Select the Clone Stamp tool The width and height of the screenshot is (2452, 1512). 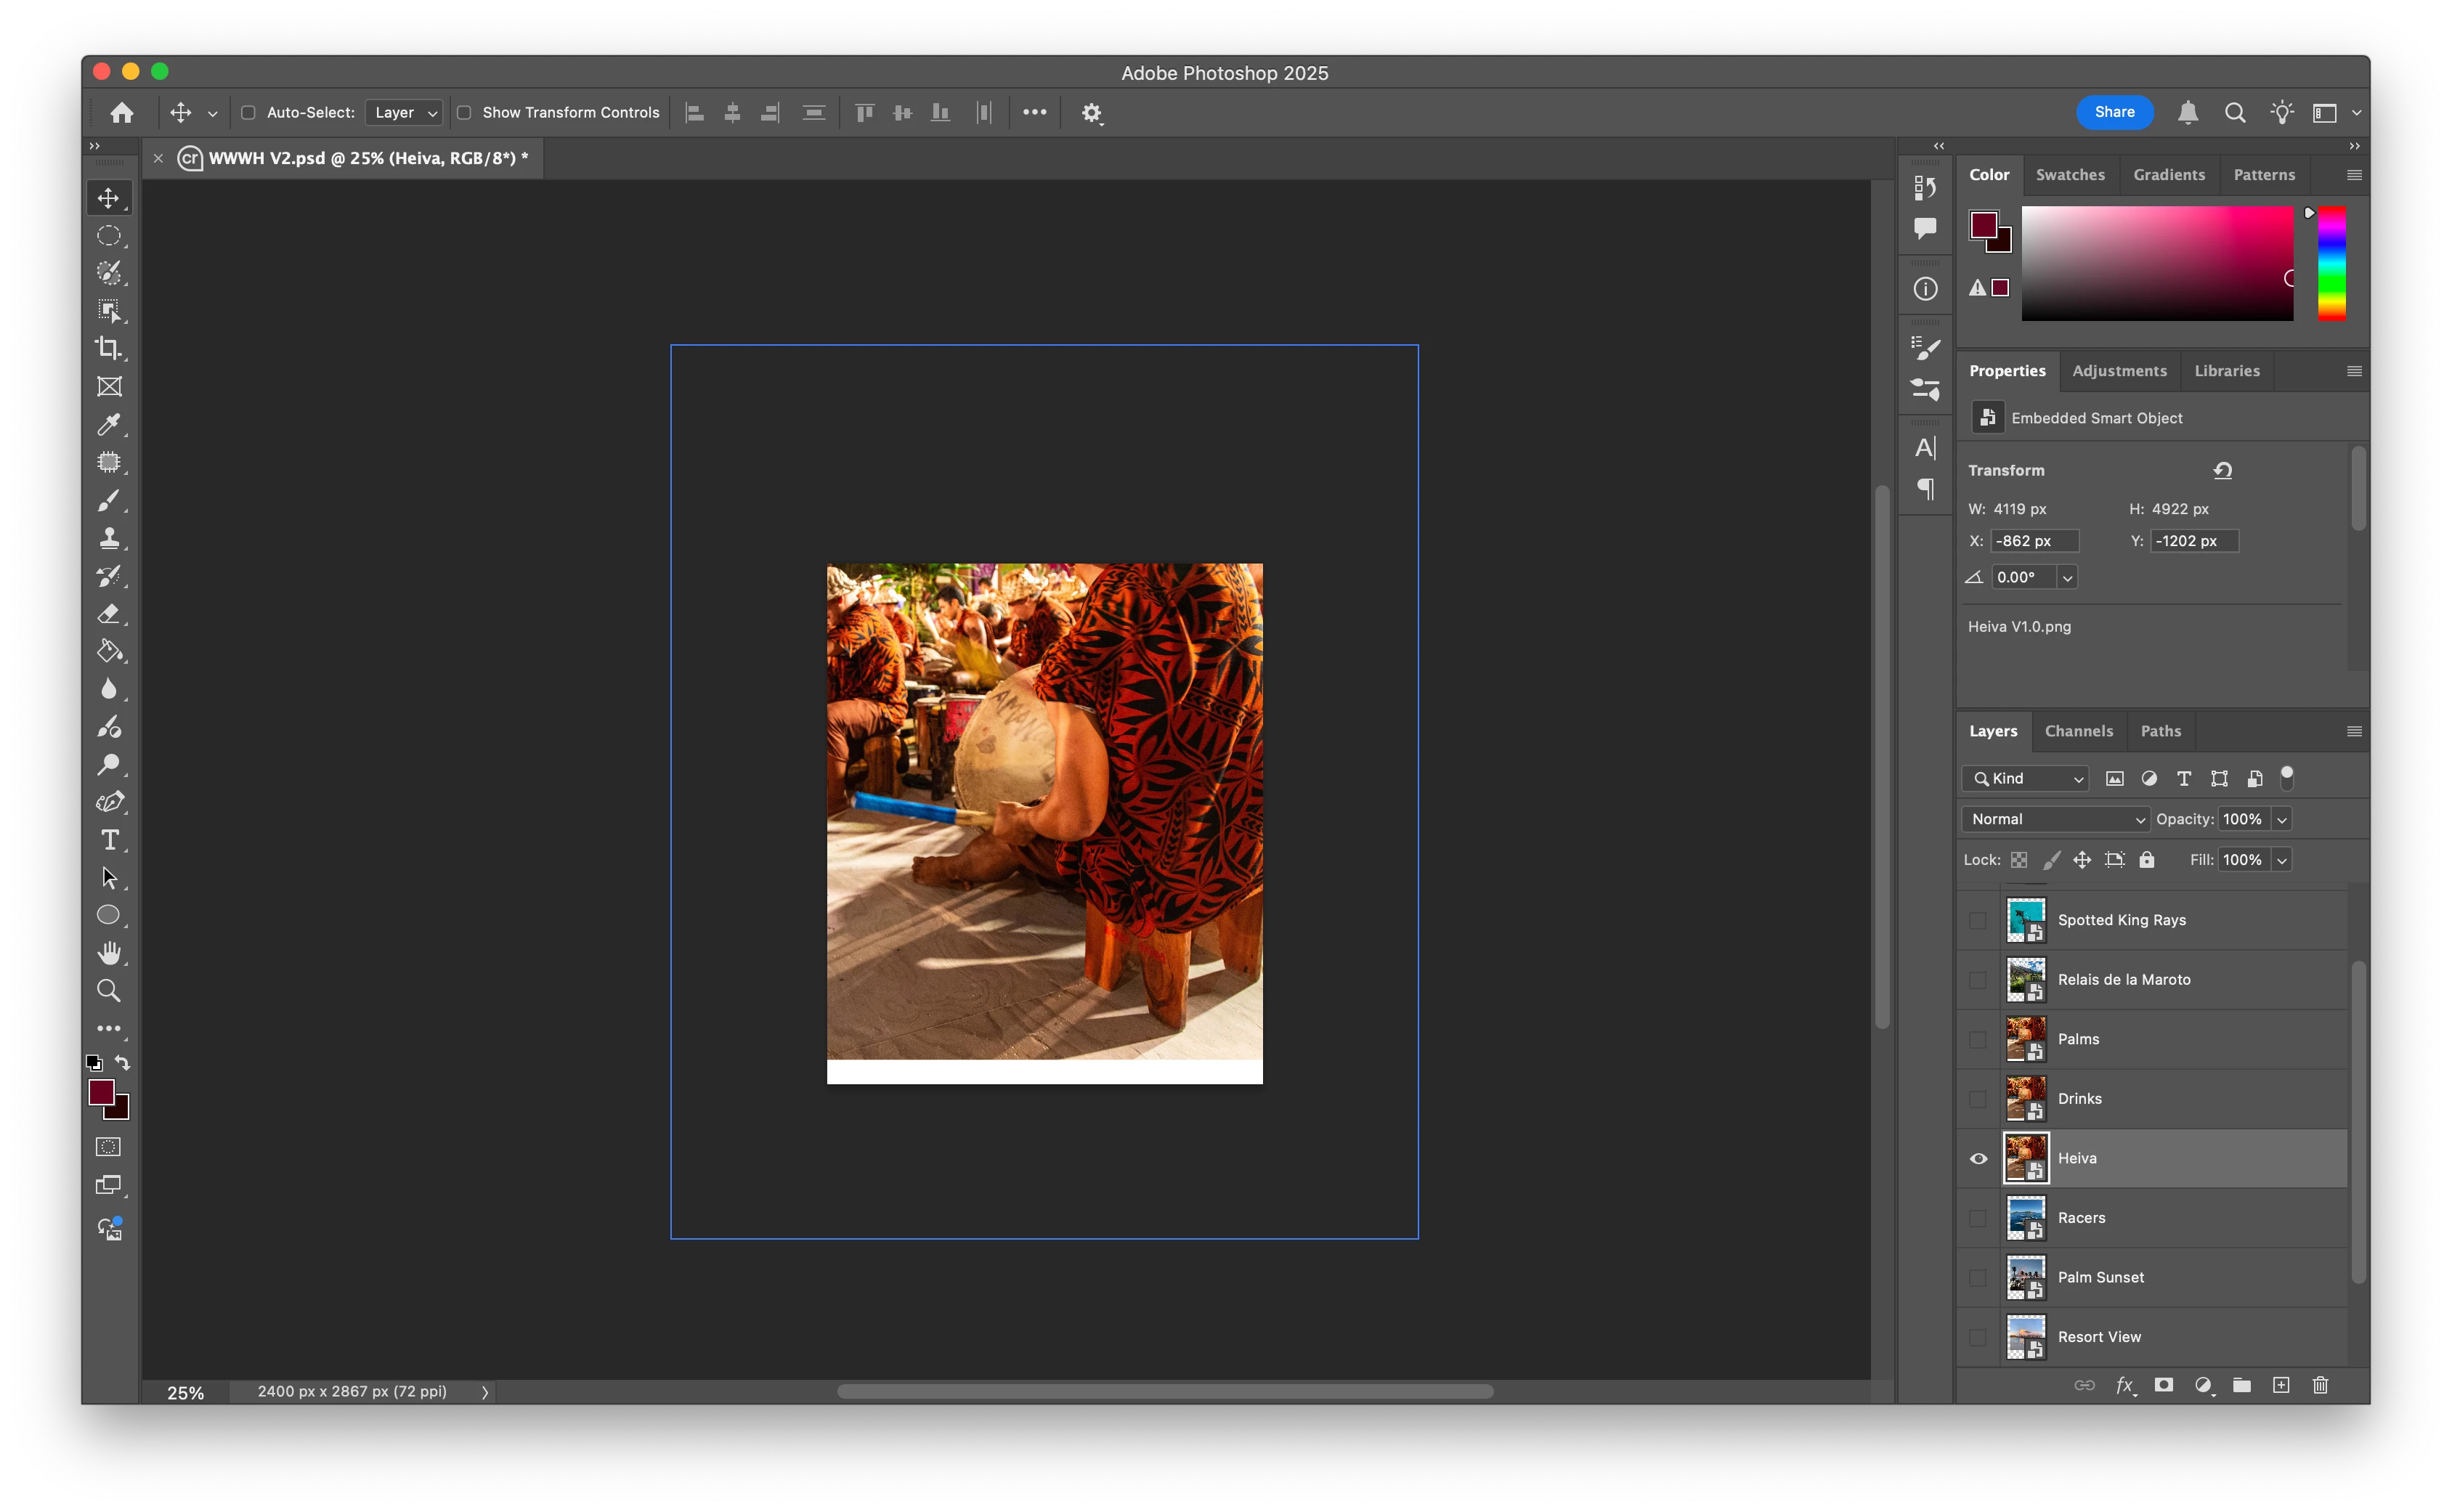(x=108, y=538)
